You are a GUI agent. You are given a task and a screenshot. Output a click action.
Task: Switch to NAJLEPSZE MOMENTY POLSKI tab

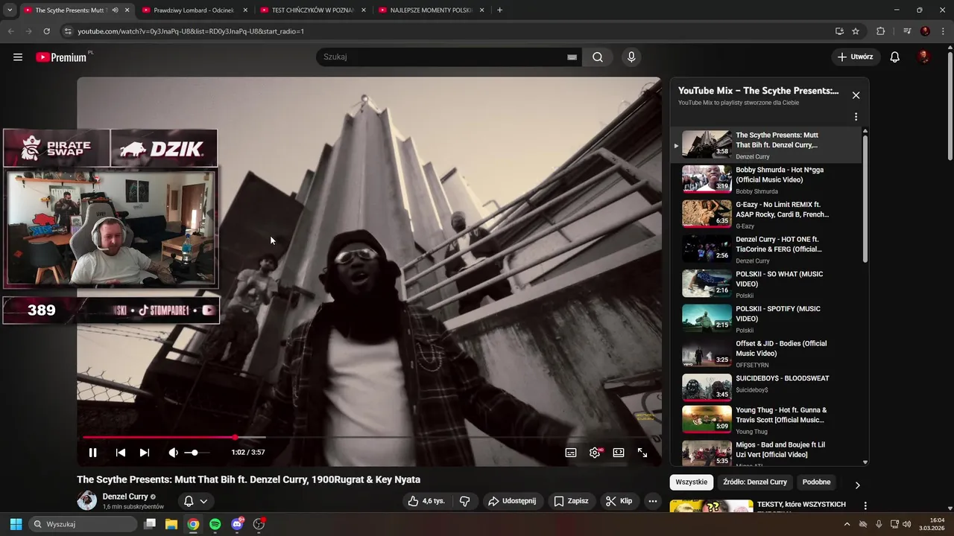[431, 10]
